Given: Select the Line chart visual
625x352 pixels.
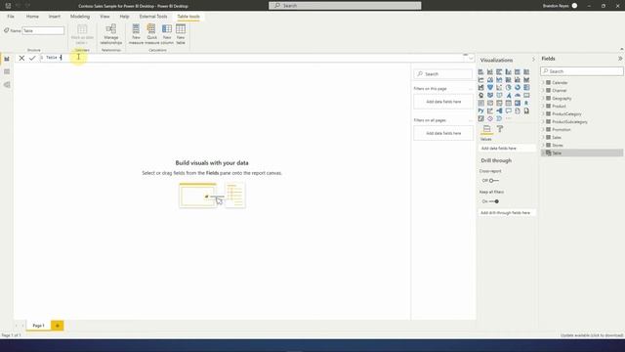Looking at the screenshot, I should click(x=481, y=80).
